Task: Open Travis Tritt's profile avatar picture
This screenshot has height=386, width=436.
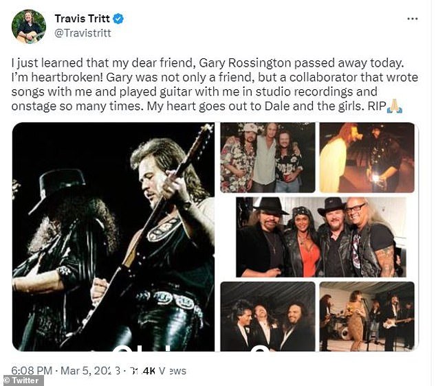Action: pos(29,27)
